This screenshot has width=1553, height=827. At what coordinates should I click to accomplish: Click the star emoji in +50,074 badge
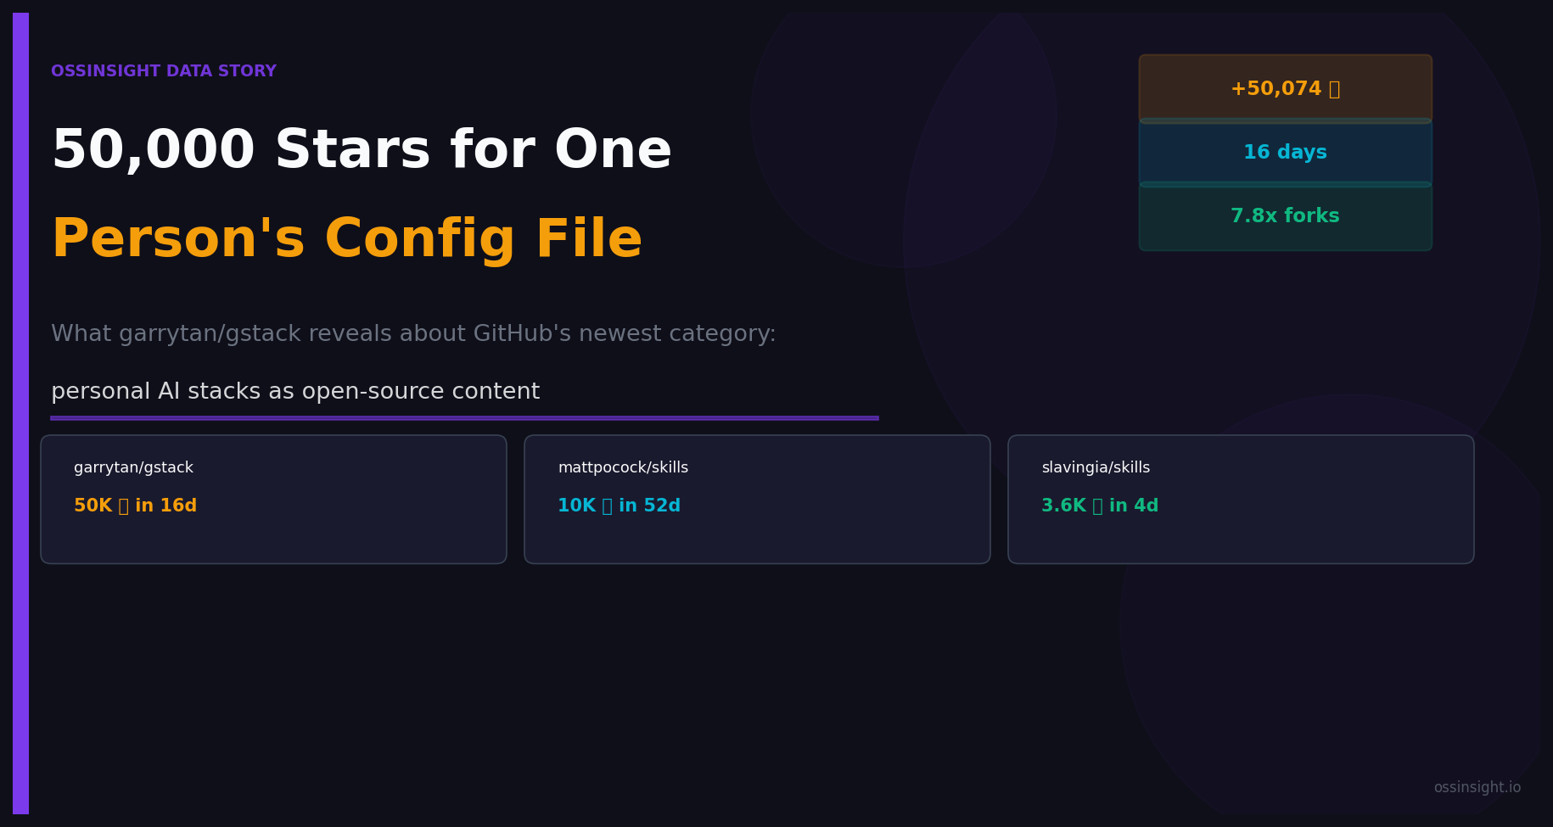(x=1334, y=87)
